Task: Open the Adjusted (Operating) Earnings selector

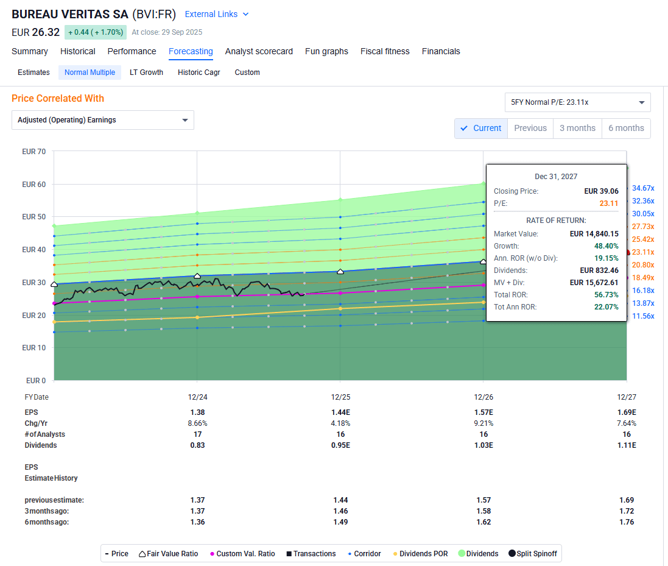Action: pyautogui.click(x=102, y=120)
